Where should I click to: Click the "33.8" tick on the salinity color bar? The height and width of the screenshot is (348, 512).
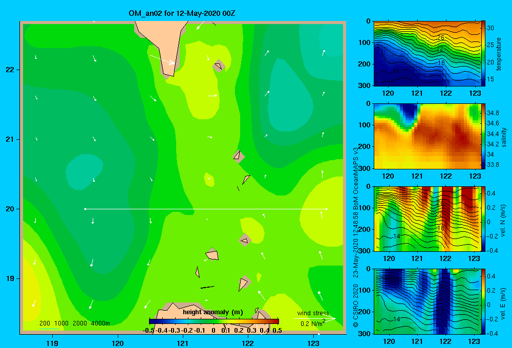click(493, 165)
